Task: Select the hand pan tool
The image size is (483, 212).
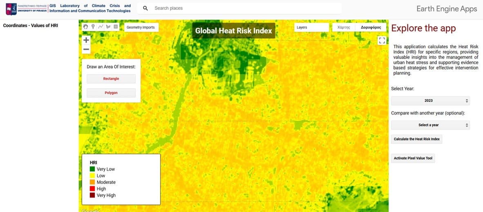Action: (x=86, y=27)
